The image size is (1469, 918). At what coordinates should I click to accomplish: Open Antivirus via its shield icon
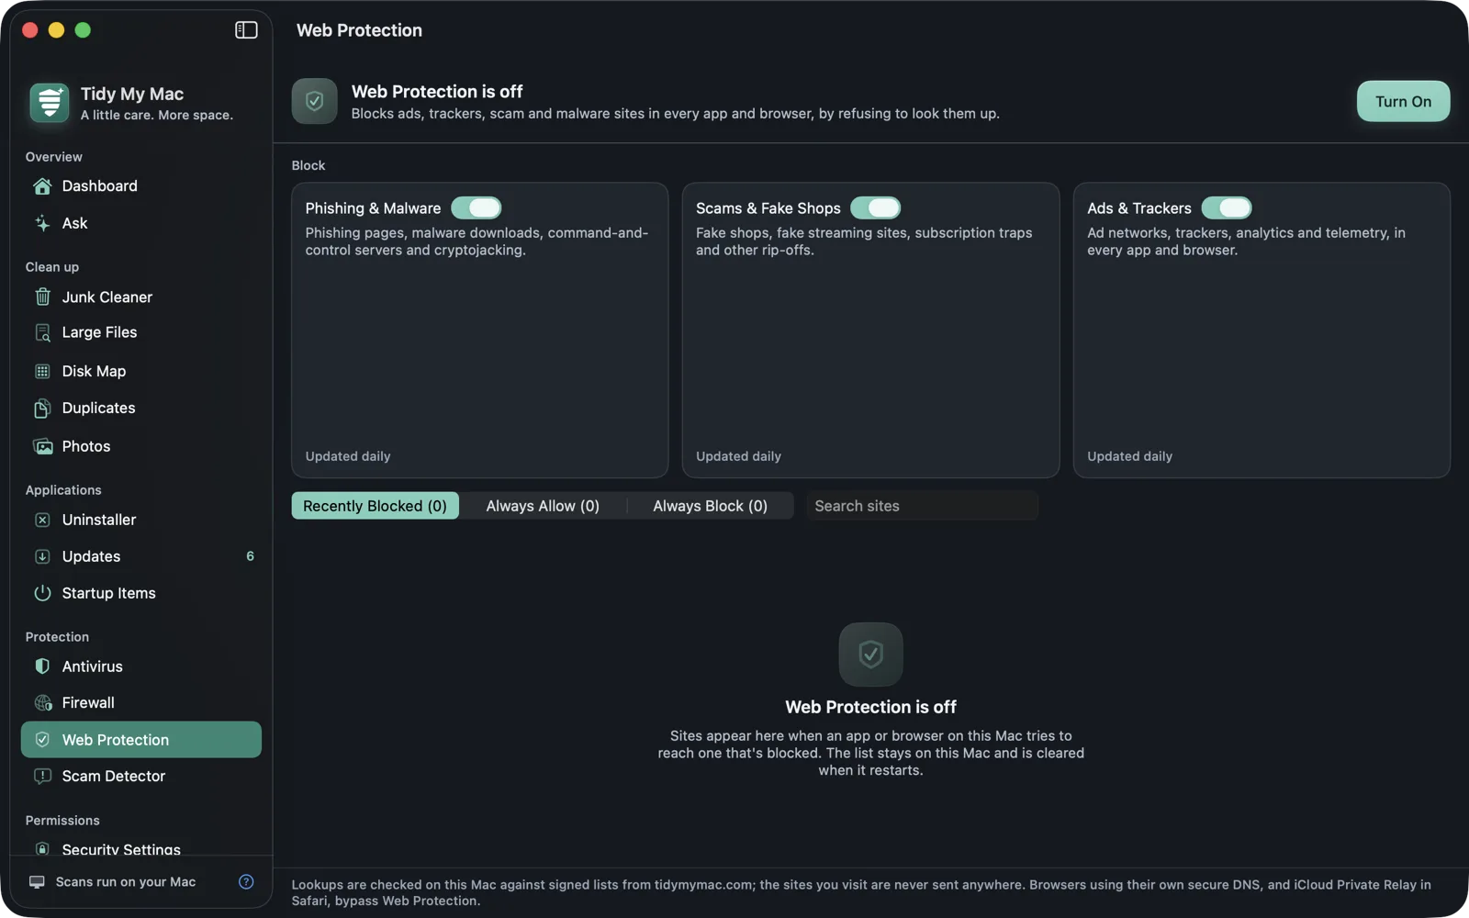coord(42,666)
